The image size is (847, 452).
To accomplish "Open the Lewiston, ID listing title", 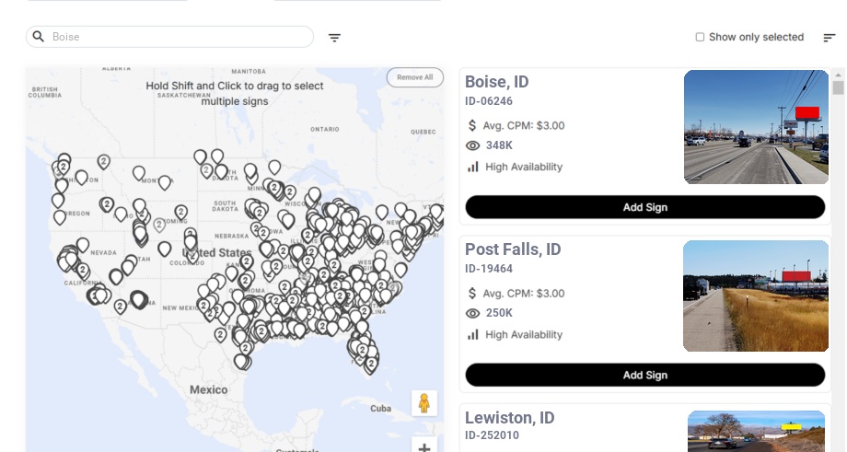I will [x=509, y=418].
